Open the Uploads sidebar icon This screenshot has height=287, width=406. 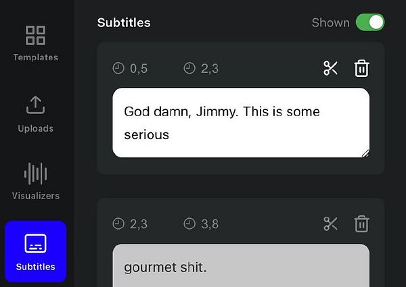[35, 105]
